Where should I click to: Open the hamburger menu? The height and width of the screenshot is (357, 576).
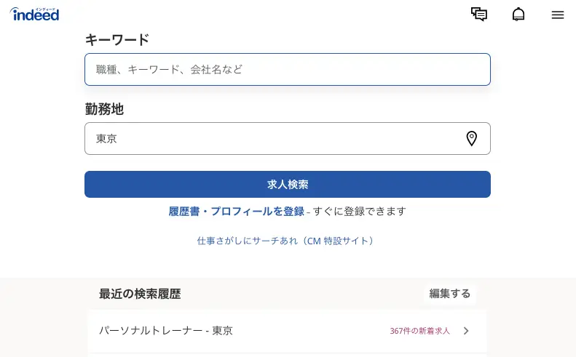pyautogui.click(x=558, y=15)
